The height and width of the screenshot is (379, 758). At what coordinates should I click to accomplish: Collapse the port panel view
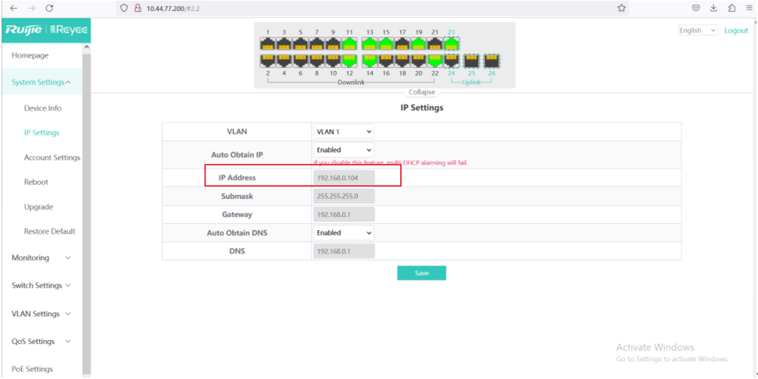[421, 92]
